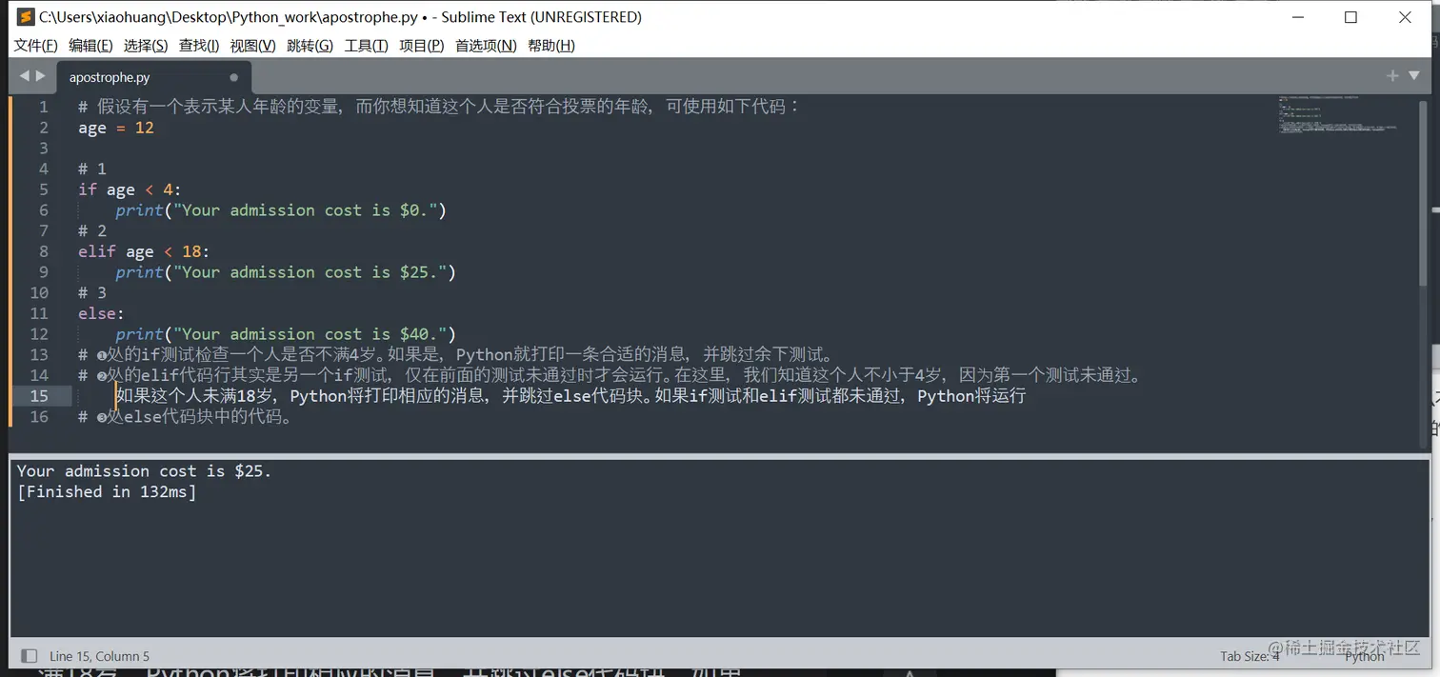Click line number 8 in gutter
This screenshot has height=677, width=1440.
tap(43, 251)
